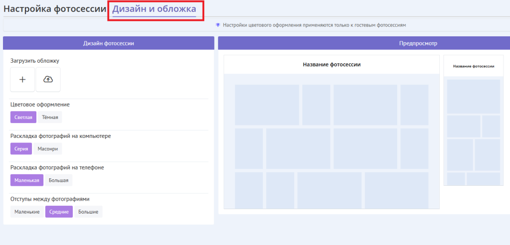Click top large placeholder in phone preview

pos(473,96)
